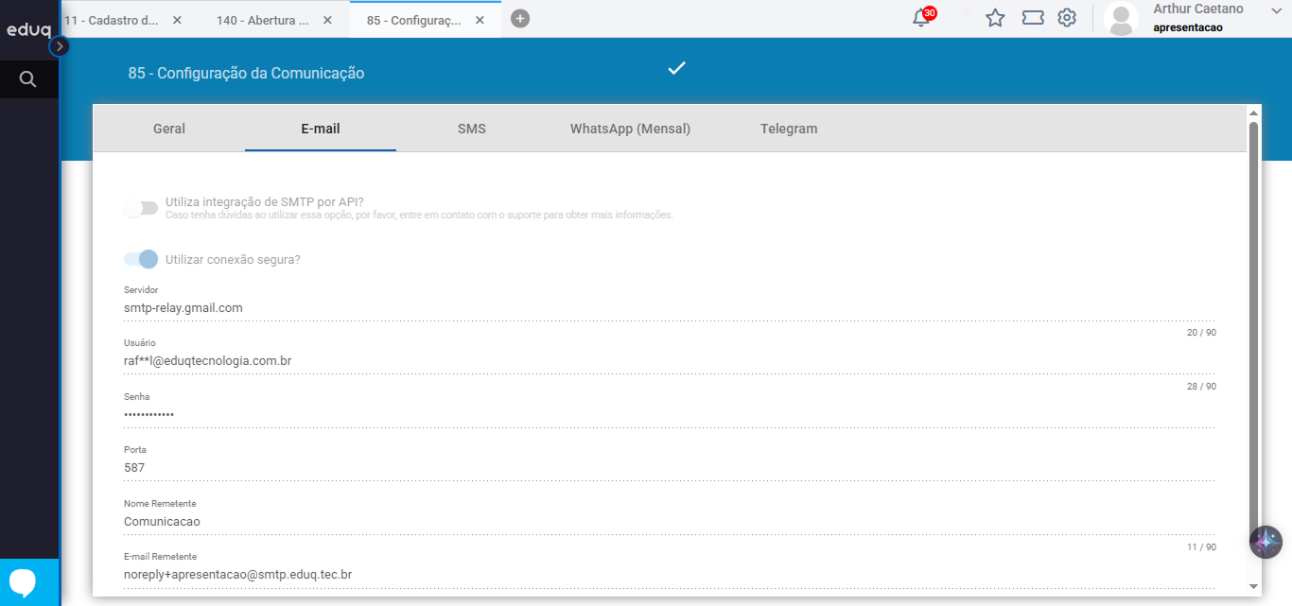Viewport: 1292px width, 606px height.
Task: Expand the sidebar with the chevron button
Action: click(x=59, y=45)
